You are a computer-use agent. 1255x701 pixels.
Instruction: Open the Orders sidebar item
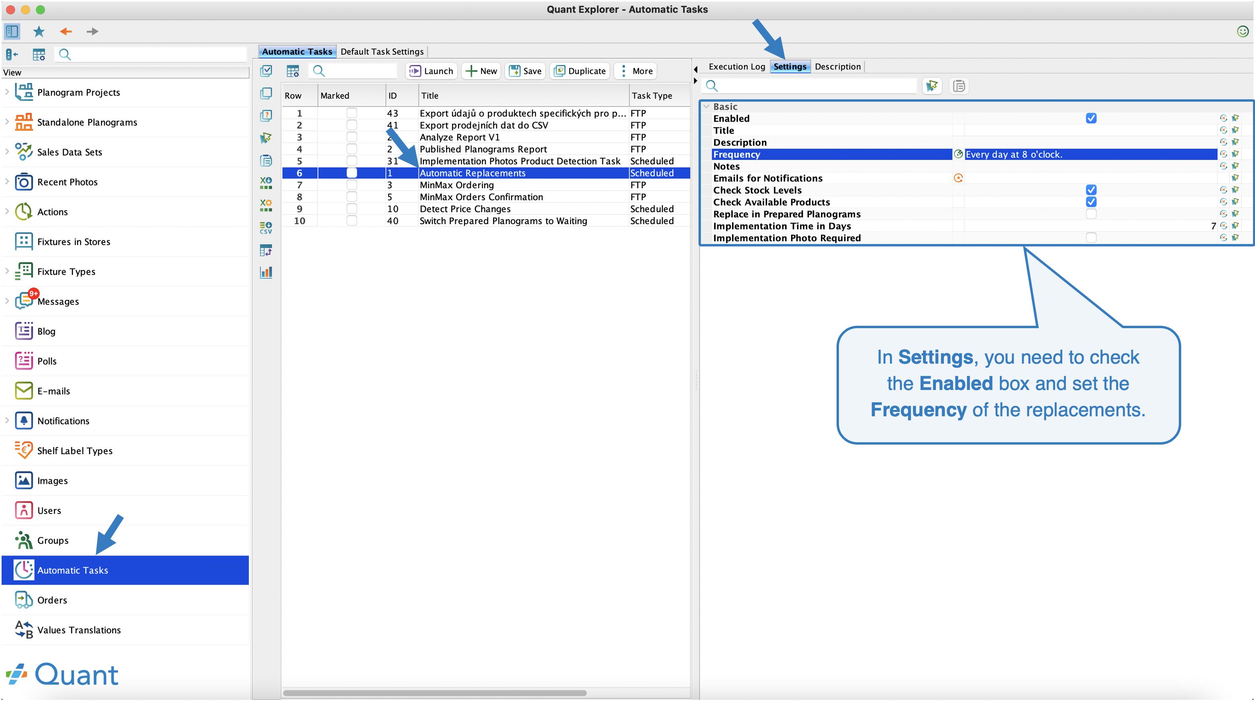[125, 600]
